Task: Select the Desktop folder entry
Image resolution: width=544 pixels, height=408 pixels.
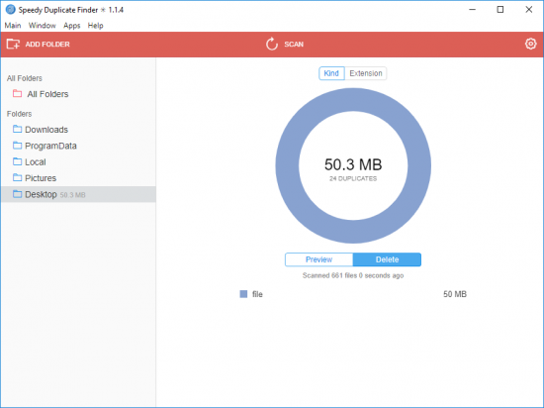Action: (x=78, y=194)
